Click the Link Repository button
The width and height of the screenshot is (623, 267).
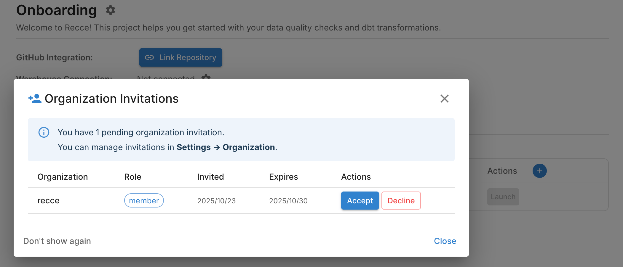[180, 57]
